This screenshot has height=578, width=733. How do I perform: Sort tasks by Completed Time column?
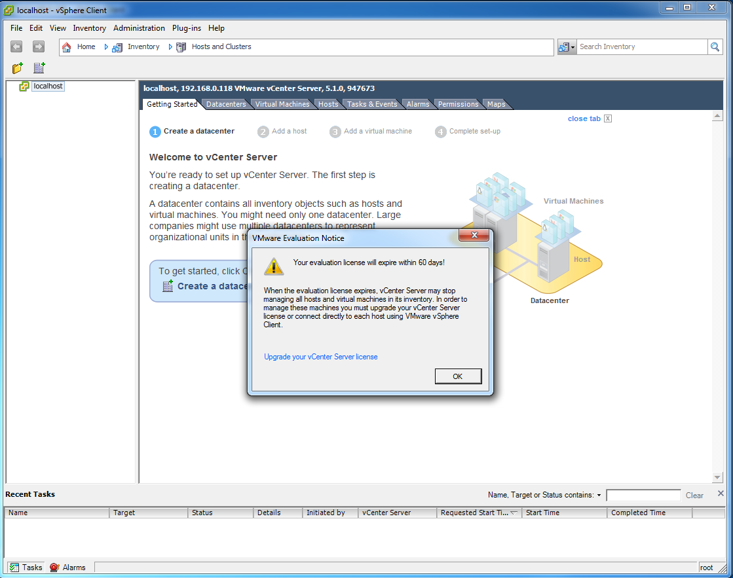coord(650,513)
